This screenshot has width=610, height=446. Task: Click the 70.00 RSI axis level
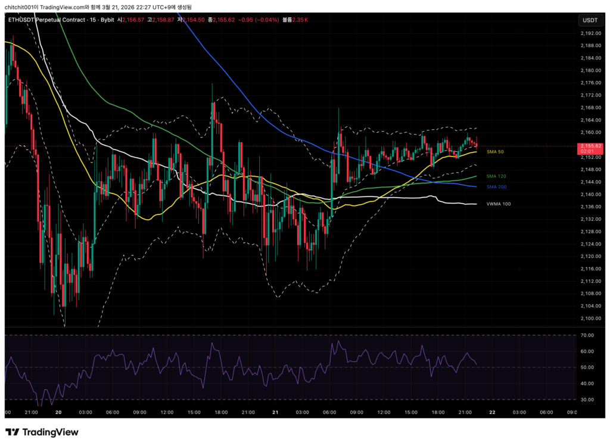pos(589,335)
